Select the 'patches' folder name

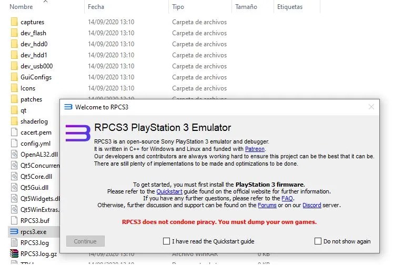(x=31, y=99)
